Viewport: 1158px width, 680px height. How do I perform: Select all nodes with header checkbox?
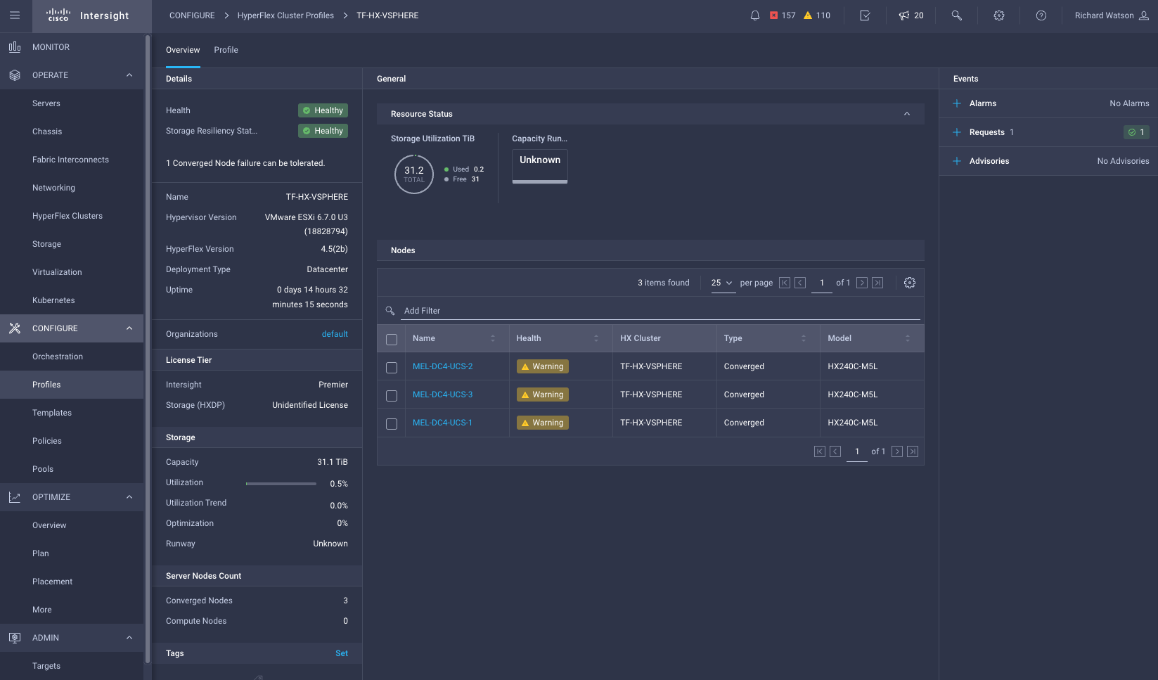click(392, 340)
